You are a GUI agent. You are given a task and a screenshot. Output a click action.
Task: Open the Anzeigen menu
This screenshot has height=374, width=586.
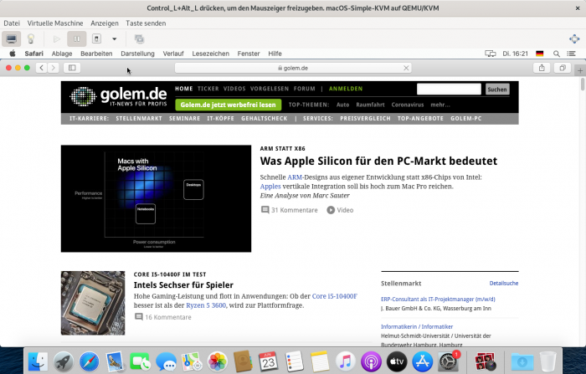coord(105,23)
